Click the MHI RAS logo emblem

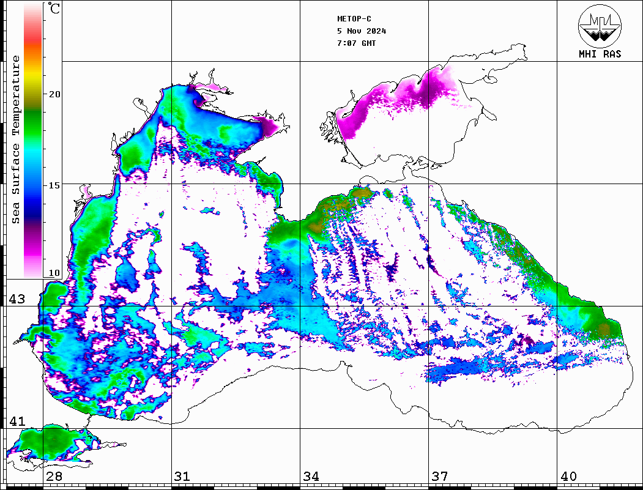600,26
